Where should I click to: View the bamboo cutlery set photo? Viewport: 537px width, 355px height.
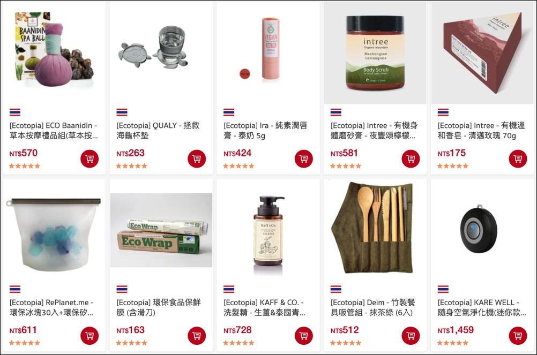click(375, 228)
